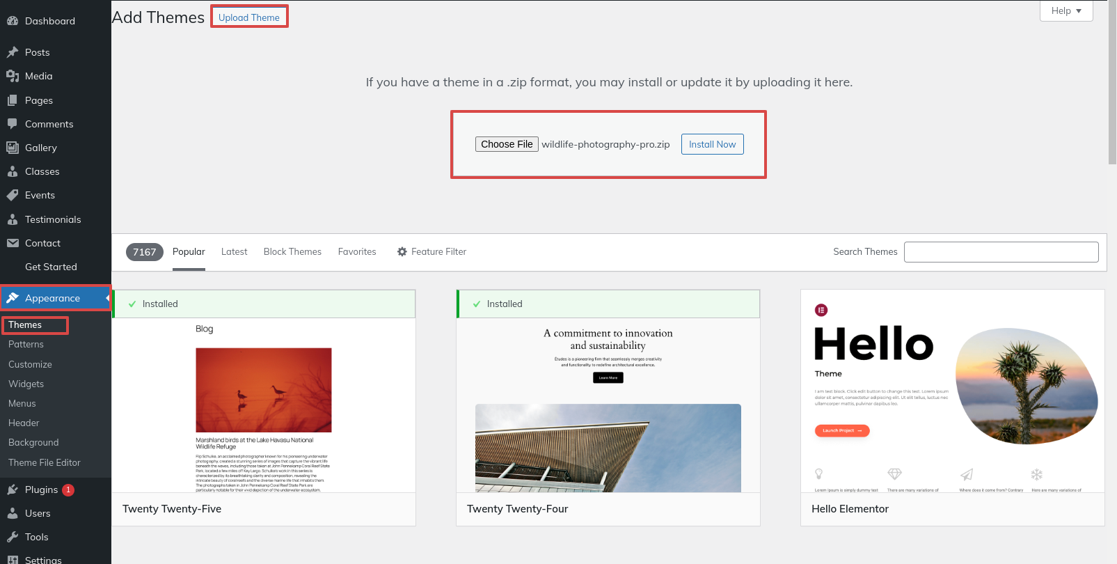Open Header submenu item
This screenshot has width=1117, height=564.
coord(24,423)
